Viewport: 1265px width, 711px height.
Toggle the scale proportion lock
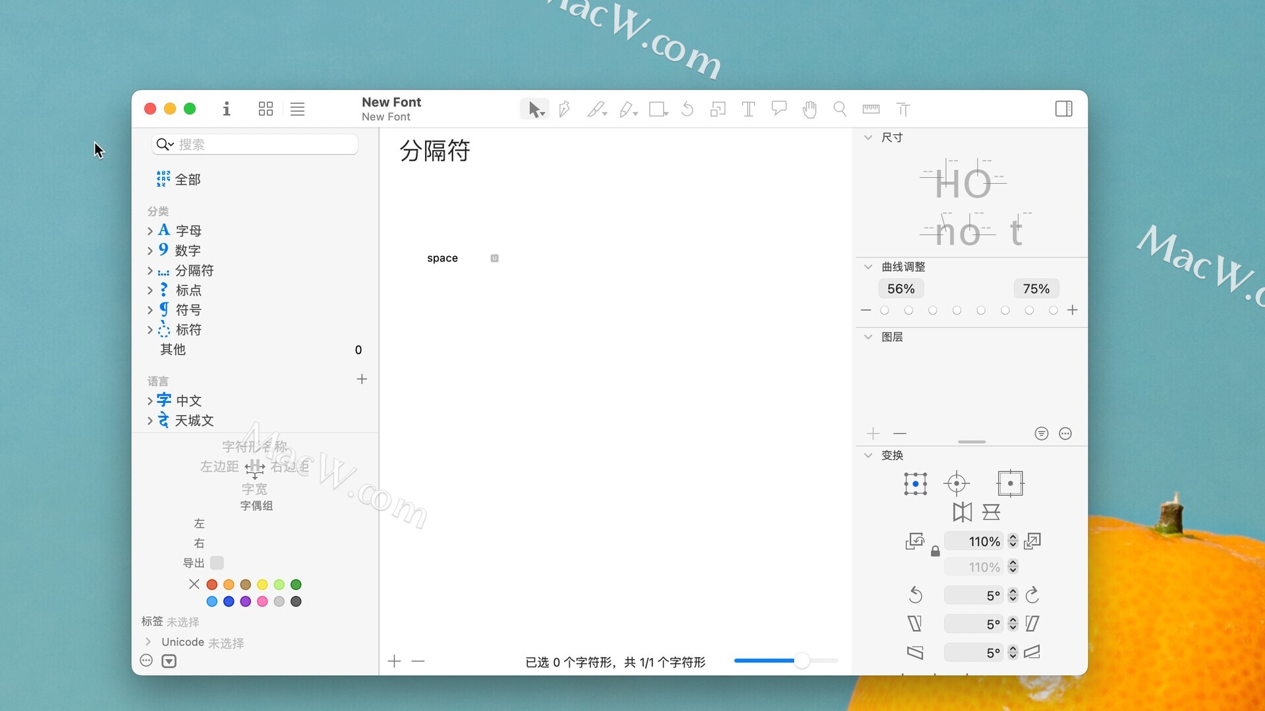935,552
